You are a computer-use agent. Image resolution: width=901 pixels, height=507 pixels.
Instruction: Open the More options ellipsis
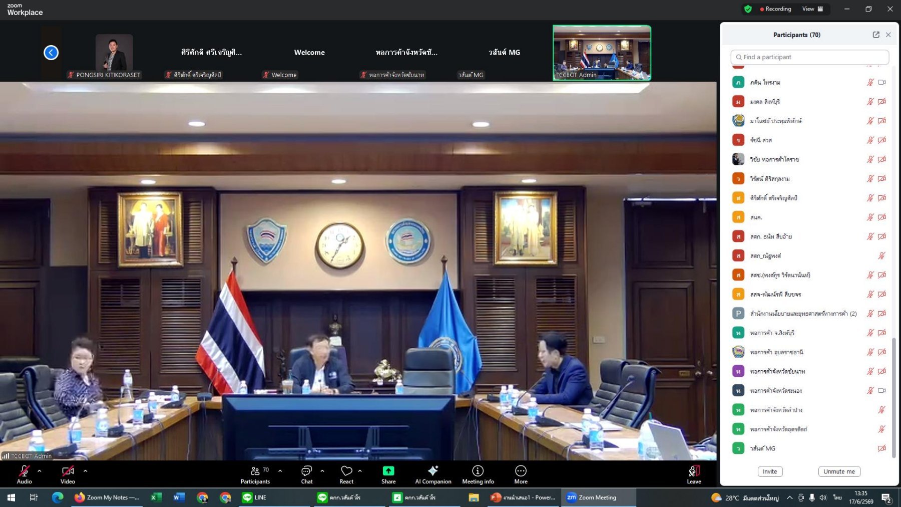521,471
